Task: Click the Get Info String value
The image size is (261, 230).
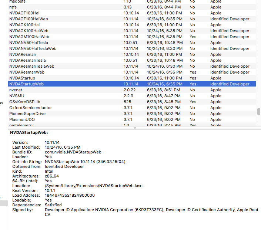Action: point(85,162)
